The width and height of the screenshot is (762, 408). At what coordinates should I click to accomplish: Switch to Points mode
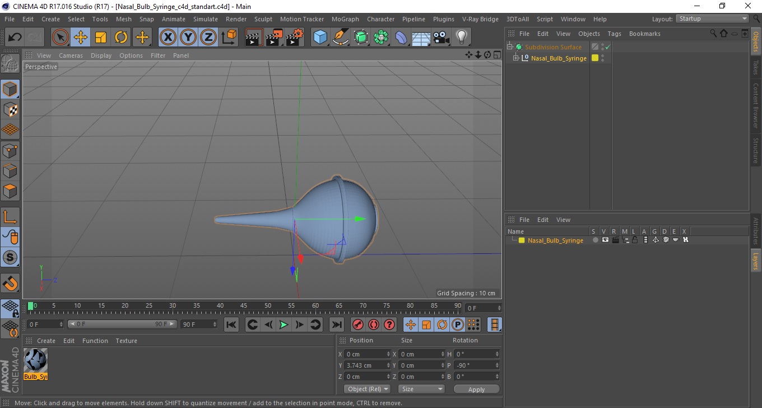click(x=10, y=150)
